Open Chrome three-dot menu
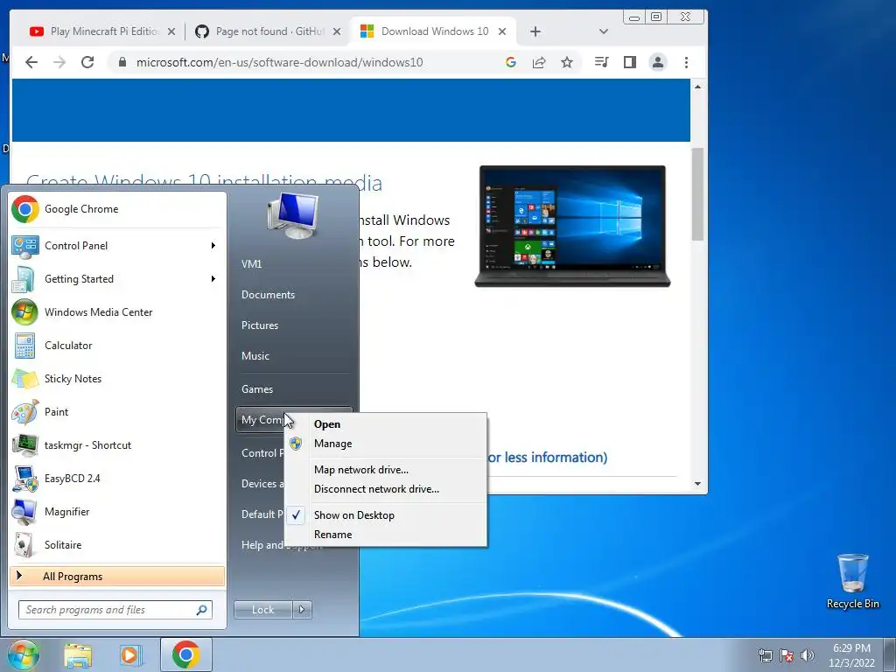 click(686, 62)
